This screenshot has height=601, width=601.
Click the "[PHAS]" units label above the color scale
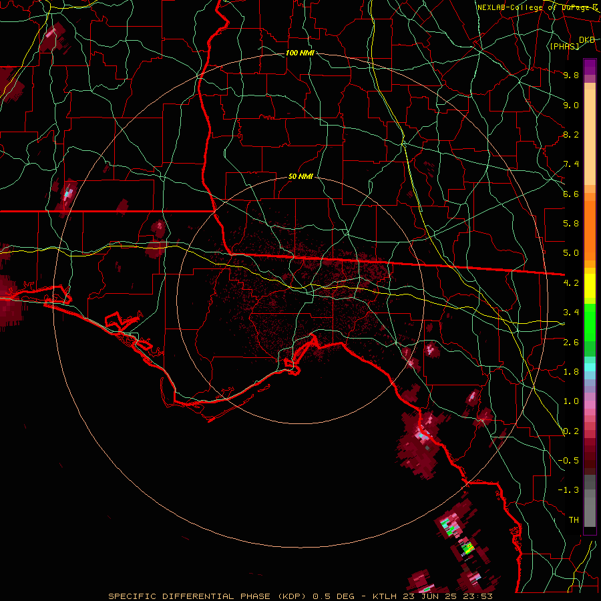[564, 46]
